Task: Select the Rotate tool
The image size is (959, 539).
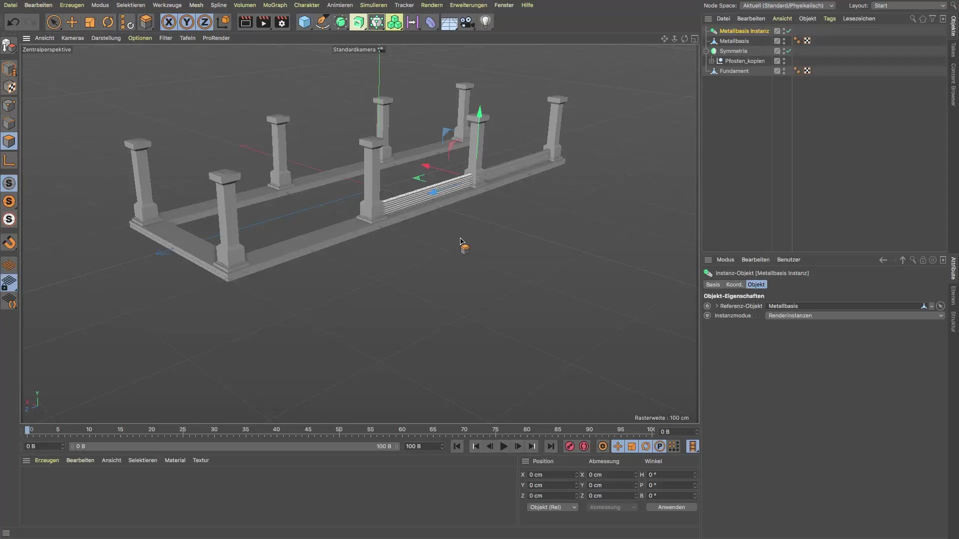Action: [108, 22]
